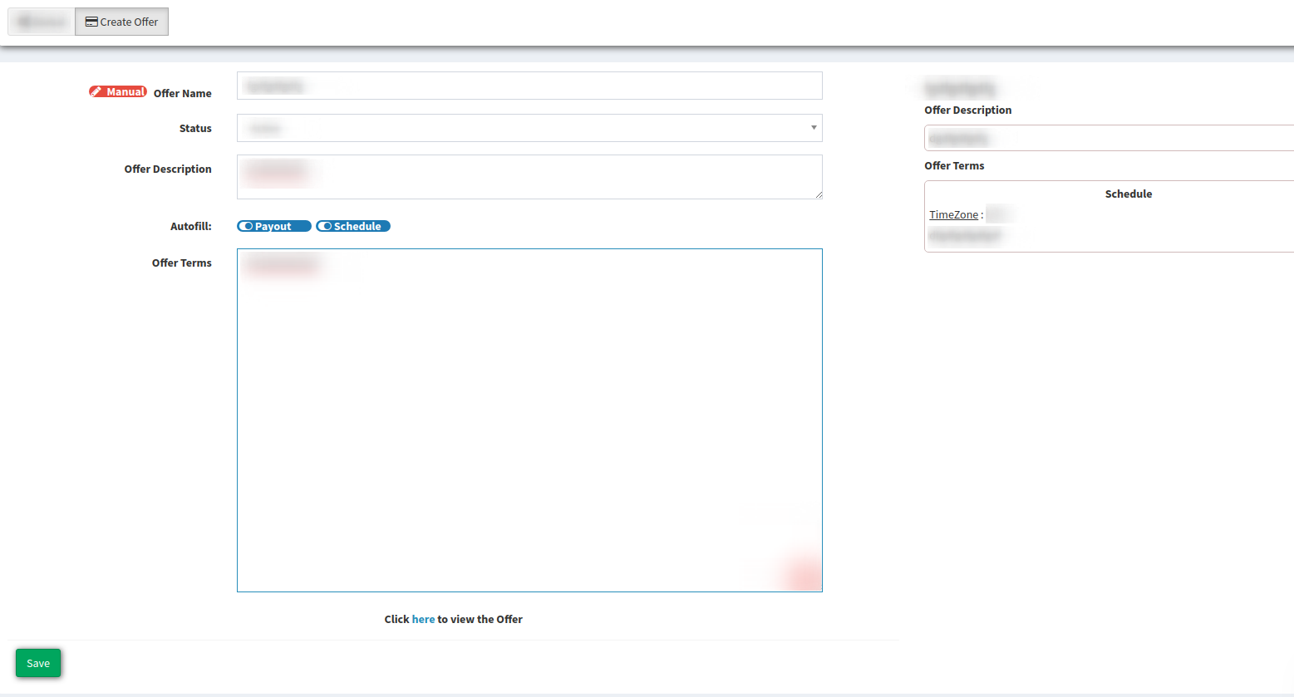Expand the Status dropdown arrow
Viewport: 1294px width, 697px height.
tap(813, 128)
